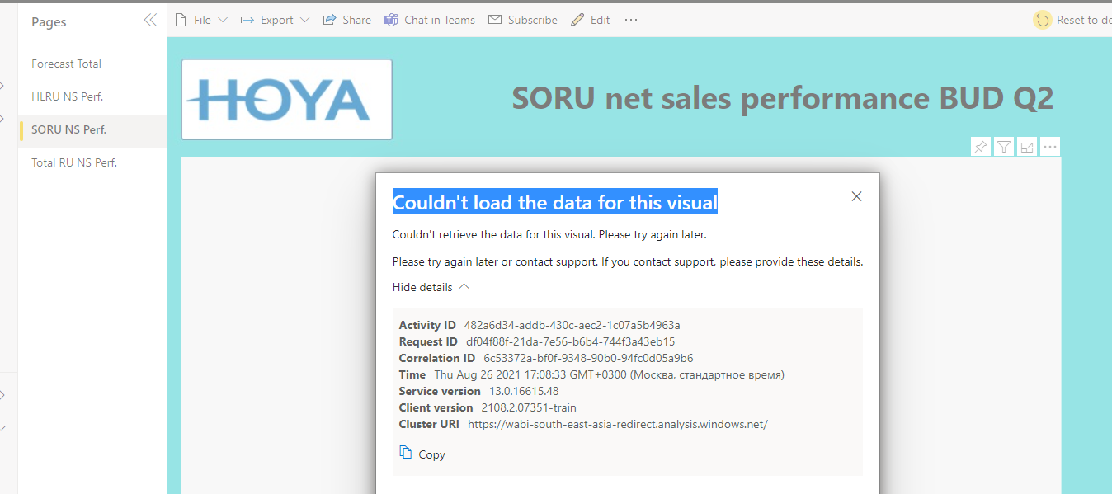Click the Time value Thu Aug 26 2021
The height and width of the screenshot is (494, 1112).
609,374
